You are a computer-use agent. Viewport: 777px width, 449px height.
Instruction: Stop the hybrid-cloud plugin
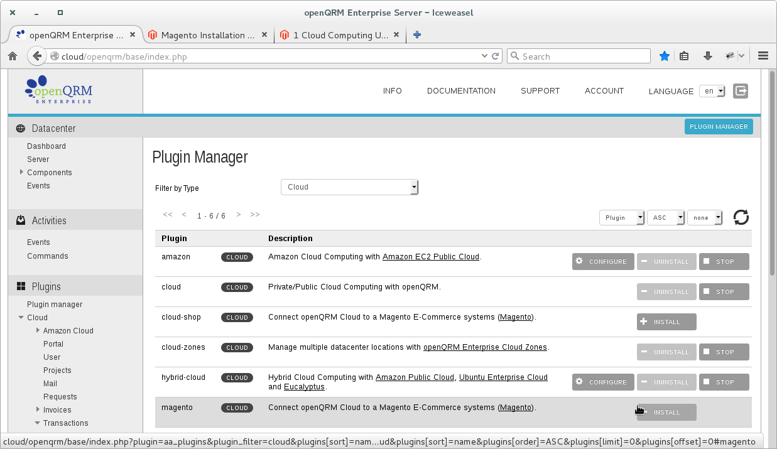(724, 382)
